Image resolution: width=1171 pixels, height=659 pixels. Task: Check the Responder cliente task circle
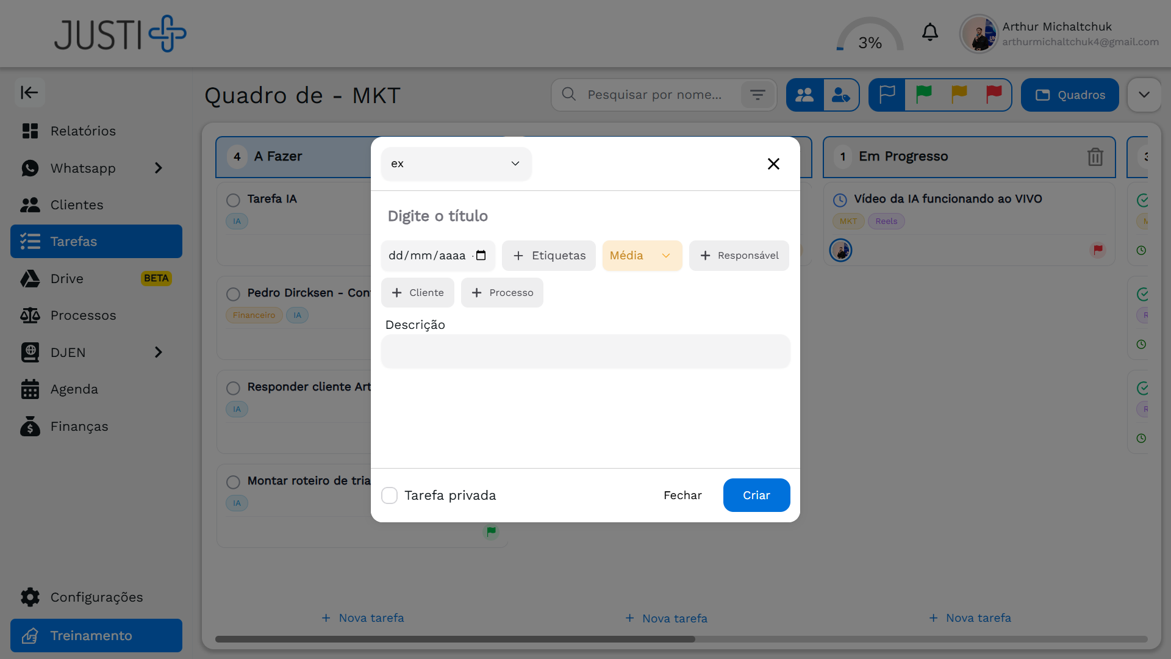[232, 388]
